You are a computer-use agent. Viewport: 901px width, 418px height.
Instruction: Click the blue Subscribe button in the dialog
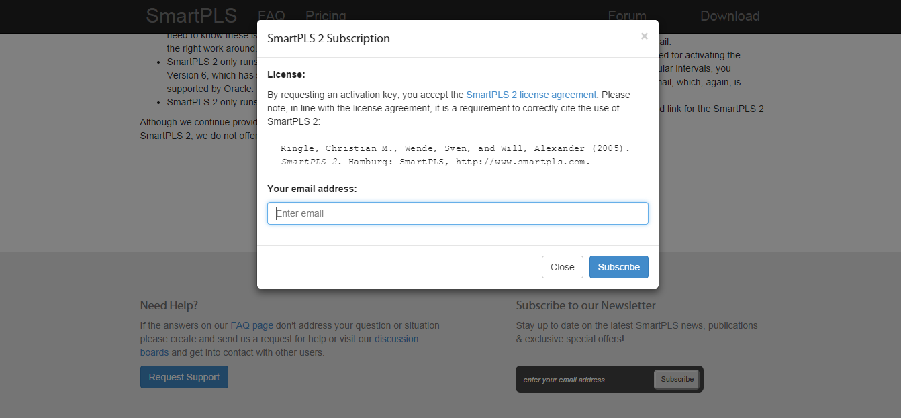(x=618, y=267)
